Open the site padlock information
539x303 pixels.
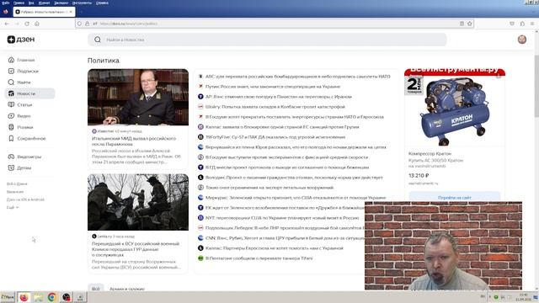pos(88,24)
